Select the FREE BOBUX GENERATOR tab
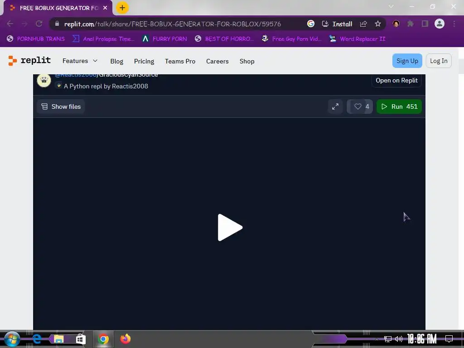This screenshot has height=348, width=464. (x=58, y=8)
